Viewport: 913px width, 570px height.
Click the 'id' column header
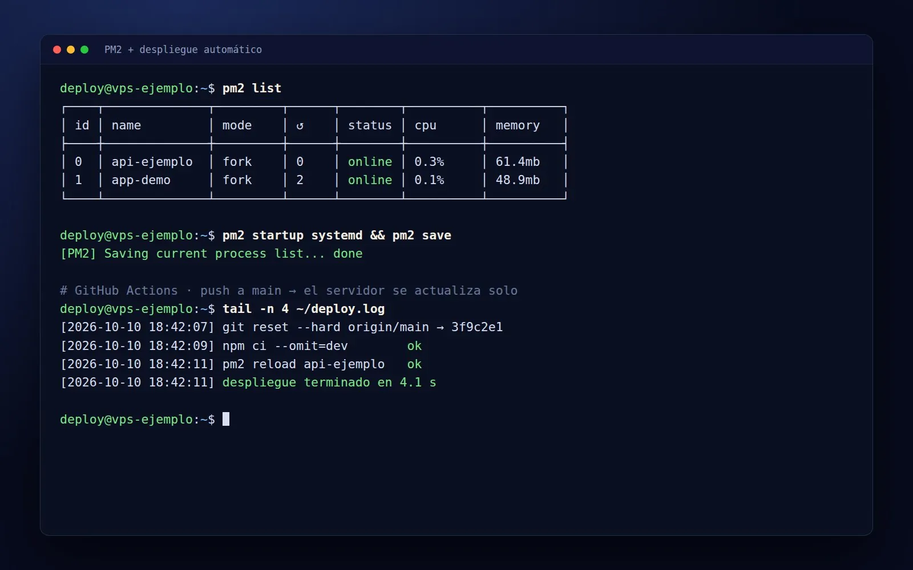82,125
